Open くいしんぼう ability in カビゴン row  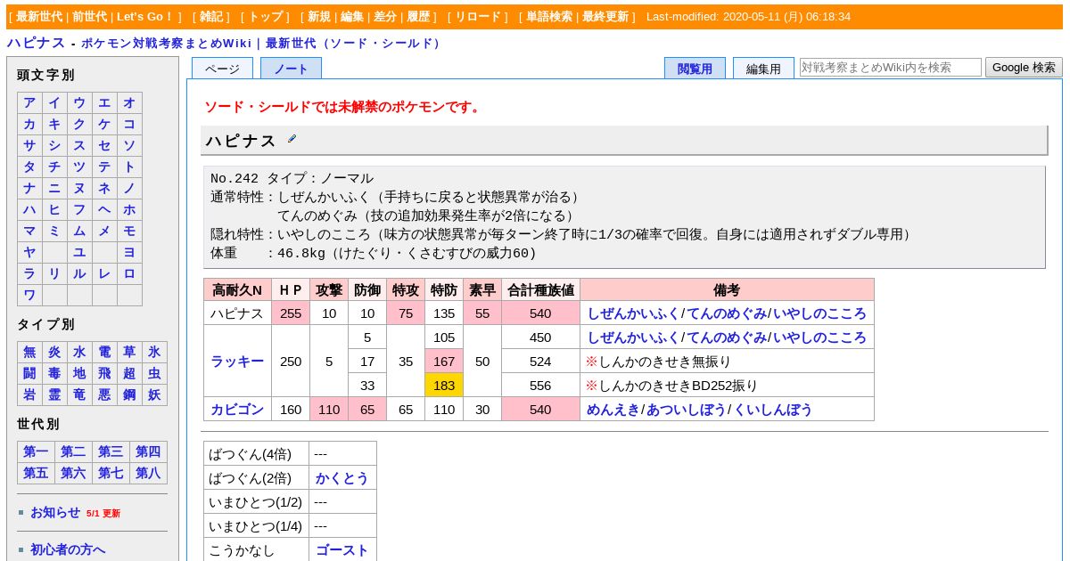click(772, 410)
